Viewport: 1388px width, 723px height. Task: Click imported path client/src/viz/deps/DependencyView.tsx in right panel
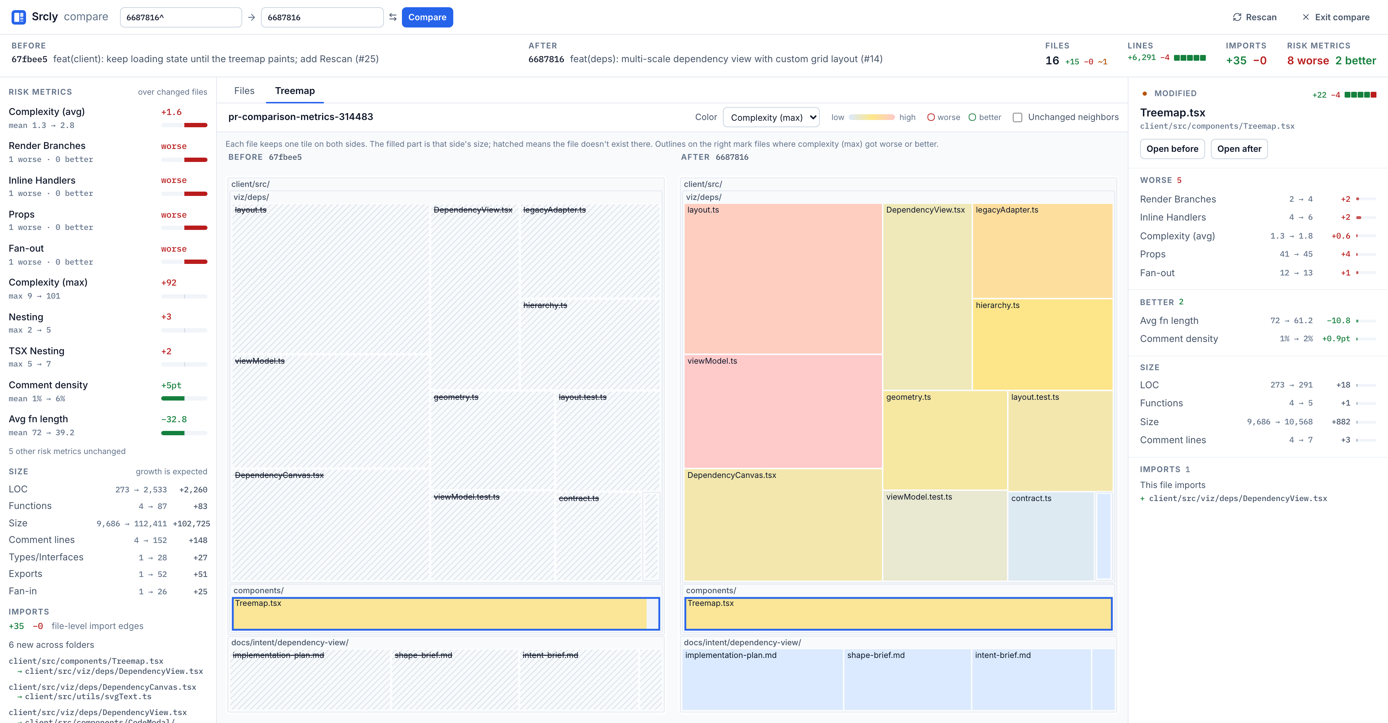1238,499
